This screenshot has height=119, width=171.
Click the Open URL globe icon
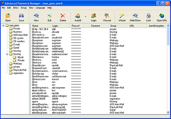[x=162, y=16]
